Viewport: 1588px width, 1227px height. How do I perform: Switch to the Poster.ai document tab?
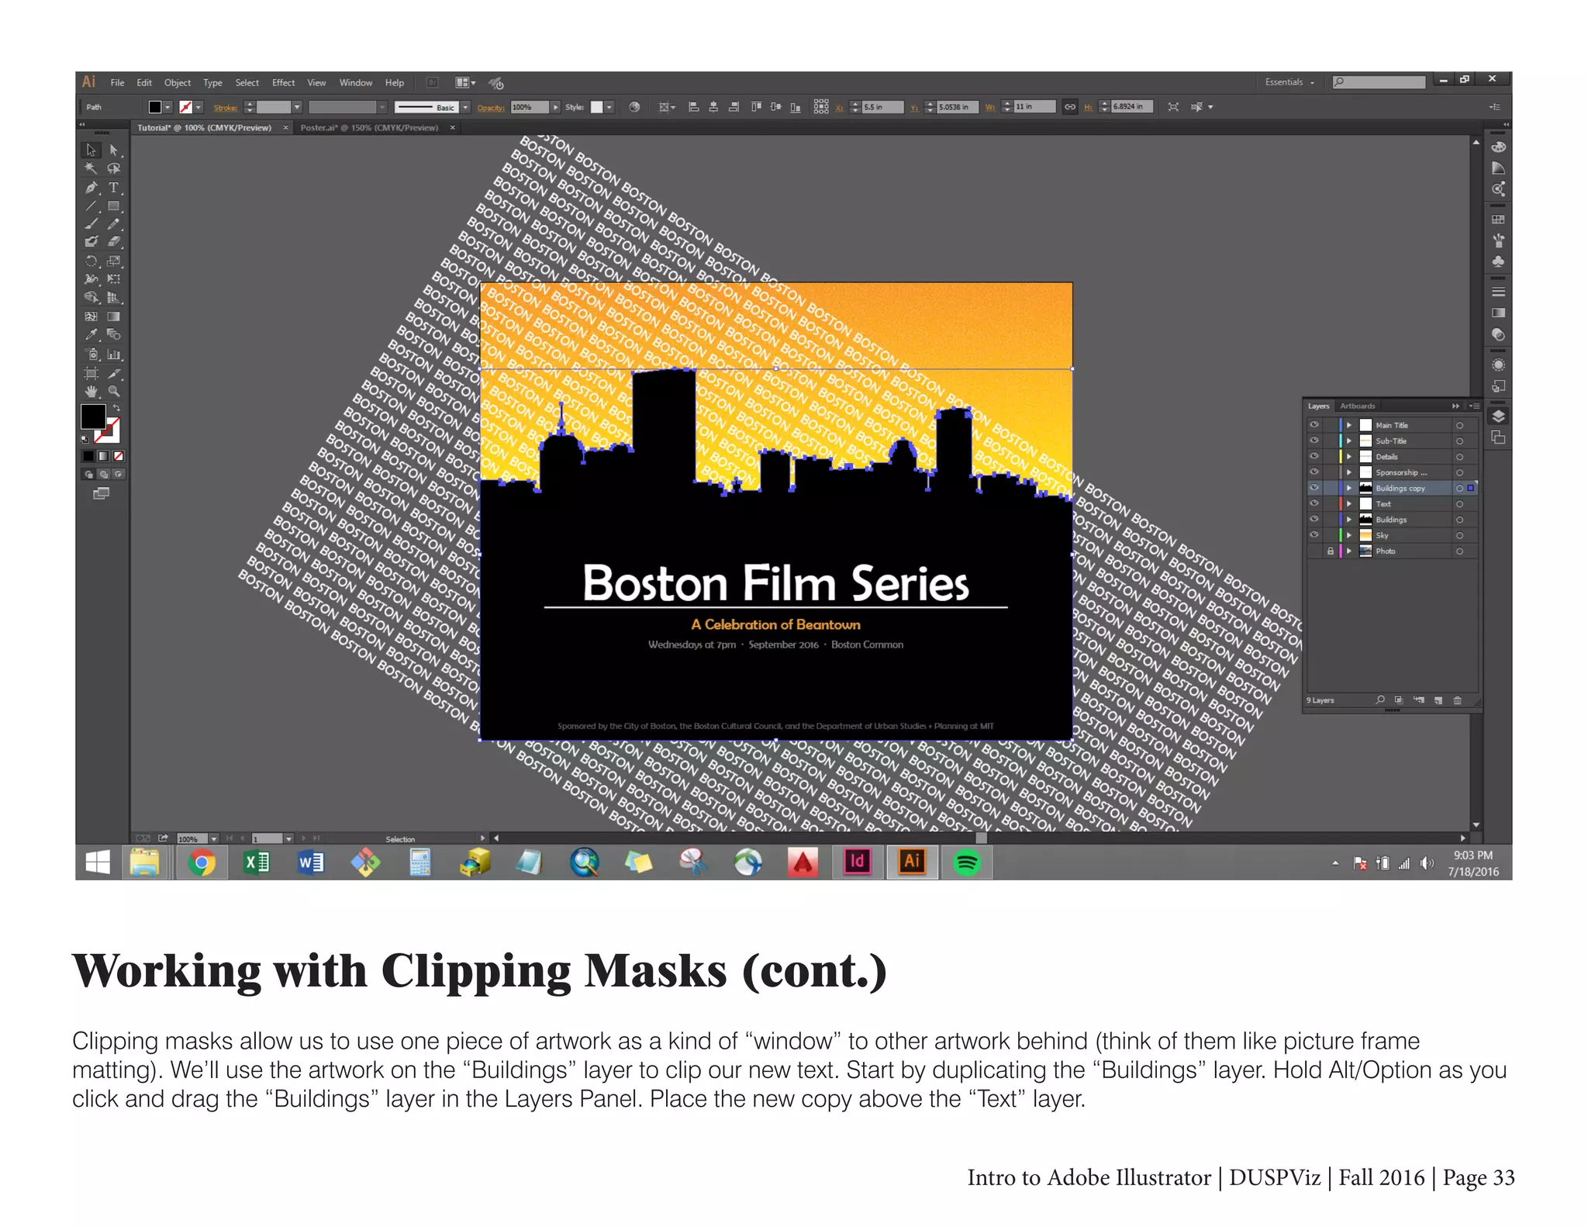[x=369, y=128]
